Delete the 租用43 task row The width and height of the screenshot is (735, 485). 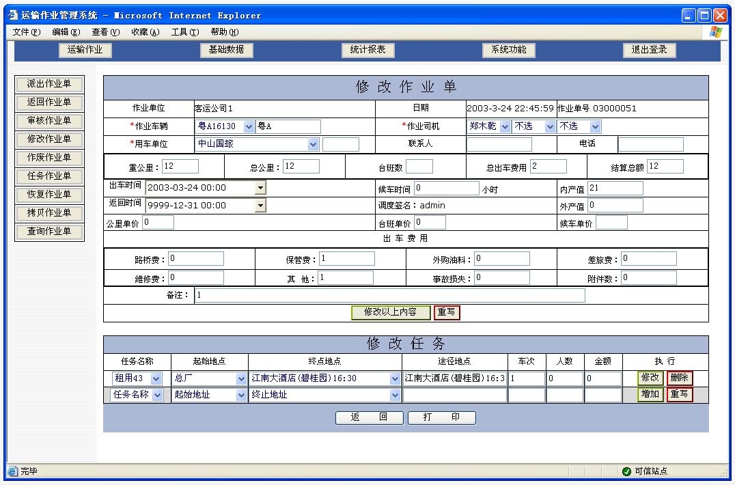(x=680, y=378)
